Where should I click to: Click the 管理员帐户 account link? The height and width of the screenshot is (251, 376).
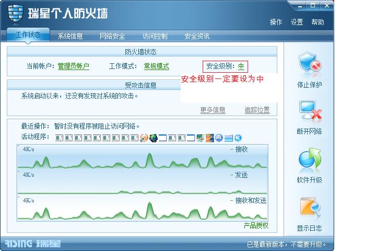74,66
